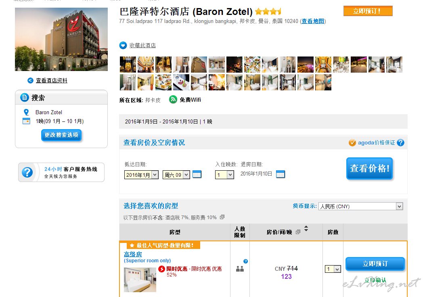
Task: Open popup icon next to tax notice
Action: (x=222, y=217)
